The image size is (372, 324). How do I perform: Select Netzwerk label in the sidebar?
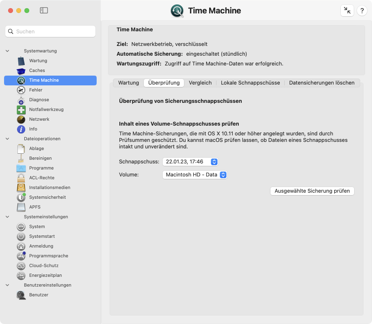pyautogui.click(x=39, y=119)
